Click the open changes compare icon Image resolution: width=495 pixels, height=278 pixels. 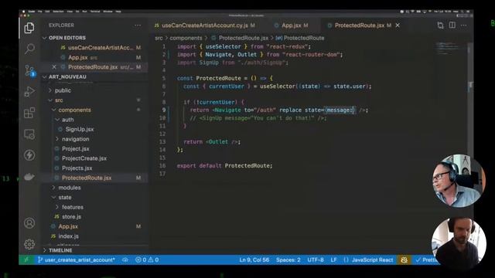440,25
